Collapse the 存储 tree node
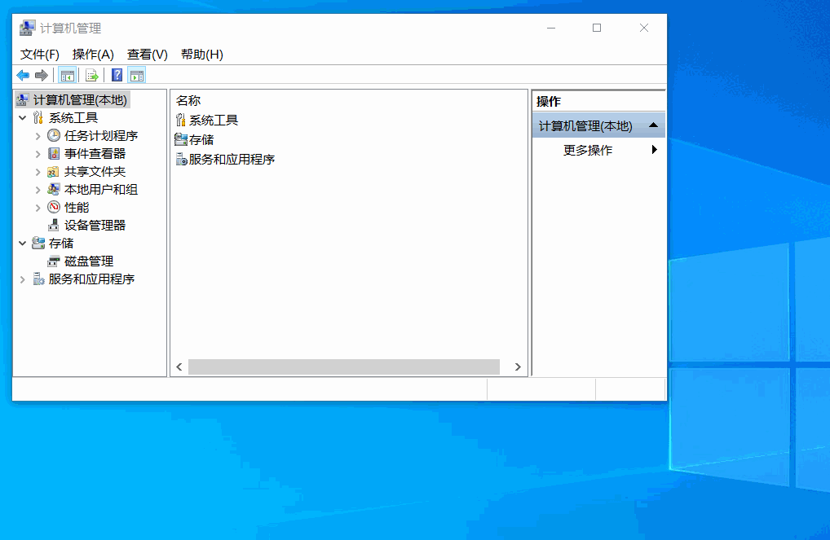The height and width of the screenshot is (540, 830). (23, 244)
